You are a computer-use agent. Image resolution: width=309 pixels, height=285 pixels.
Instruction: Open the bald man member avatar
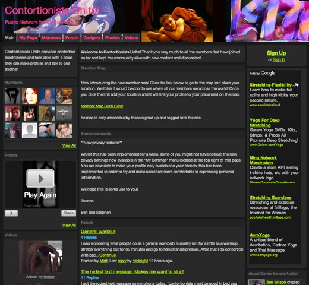47,96
